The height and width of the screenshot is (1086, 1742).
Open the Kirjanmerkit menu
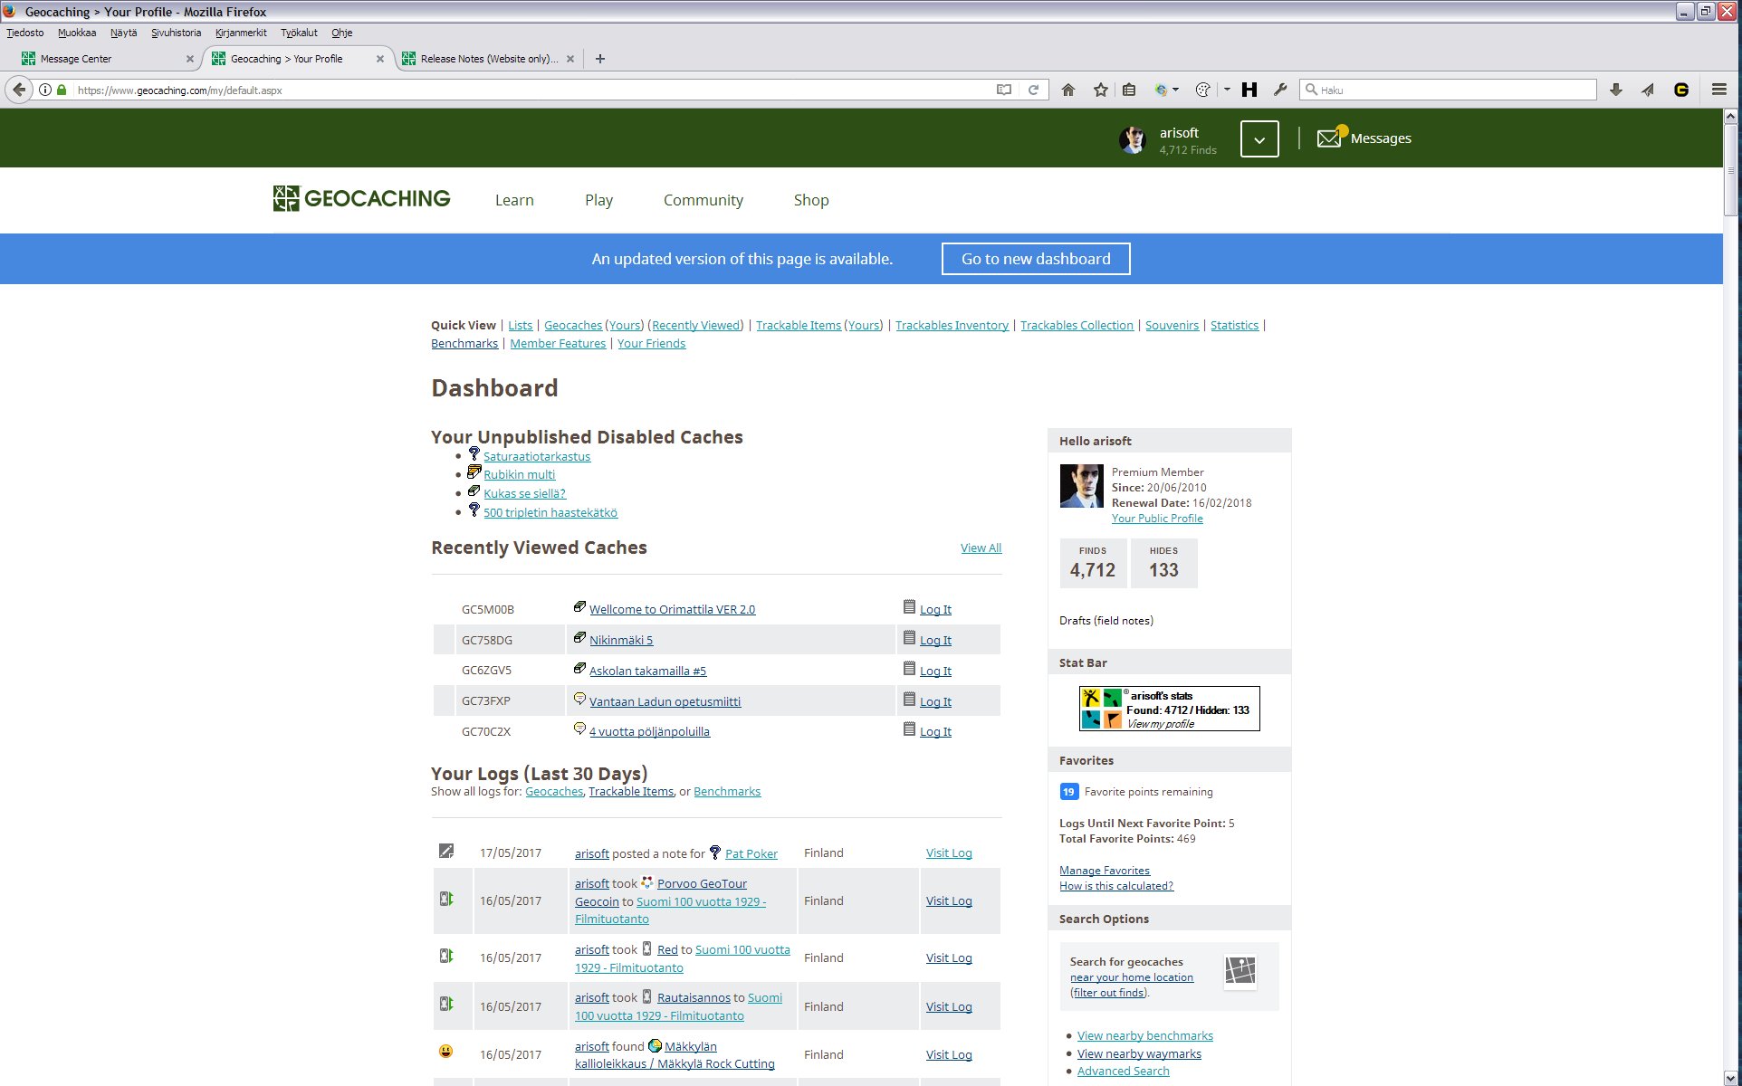pos(241,33)
